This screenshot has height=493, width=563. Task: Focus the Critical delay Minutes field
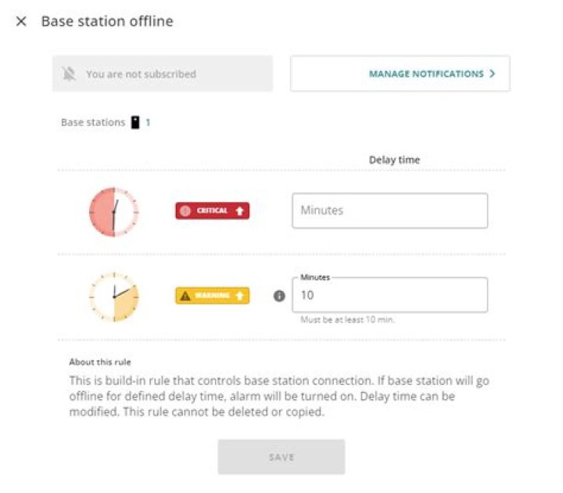(x=389, y=211)
